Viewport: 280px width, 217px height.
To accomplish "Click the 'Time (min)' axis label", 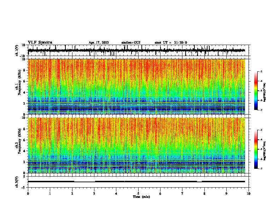I will pyautogui.click(x=141, y=197).
